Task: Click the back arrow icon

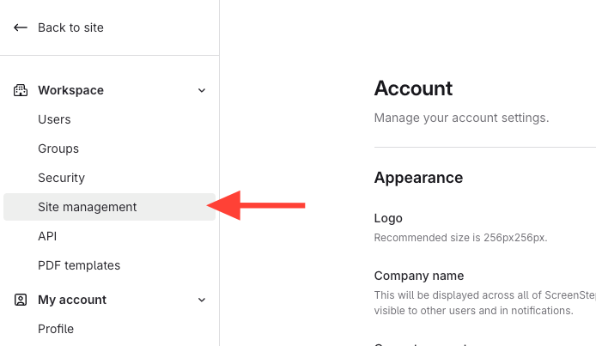Action: click(x=21, y=27)
